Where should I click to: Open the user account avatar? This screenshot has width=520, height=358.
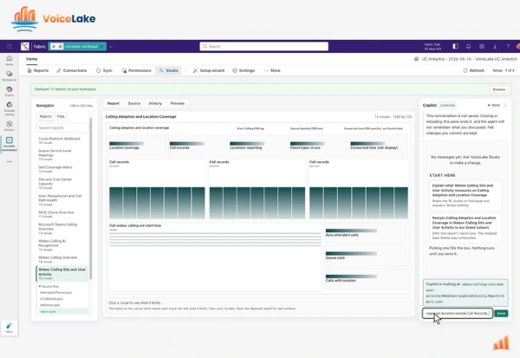[x=518, y=47]
